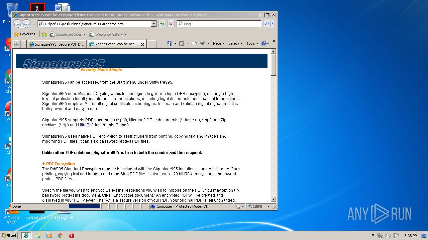428x240 pixels.
Task: Click the Bing search box
Action: point(219,24)
